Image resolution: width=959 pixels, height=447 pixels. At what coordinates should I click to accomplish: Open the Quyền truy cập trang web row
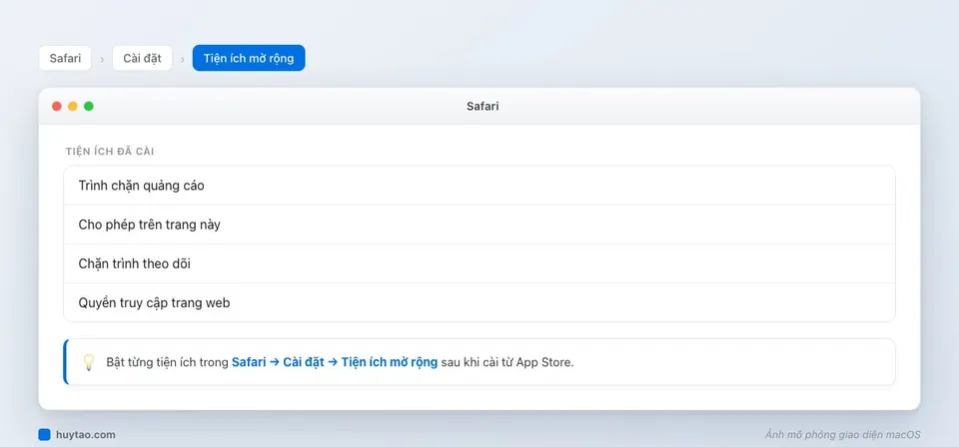pos(479,302)
